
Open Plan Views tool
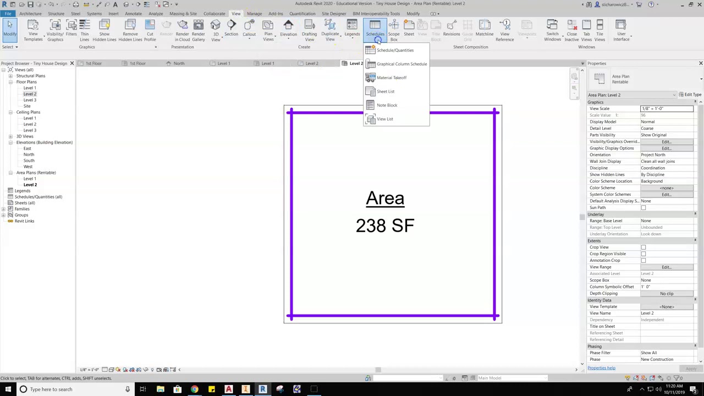pos(268,30)
